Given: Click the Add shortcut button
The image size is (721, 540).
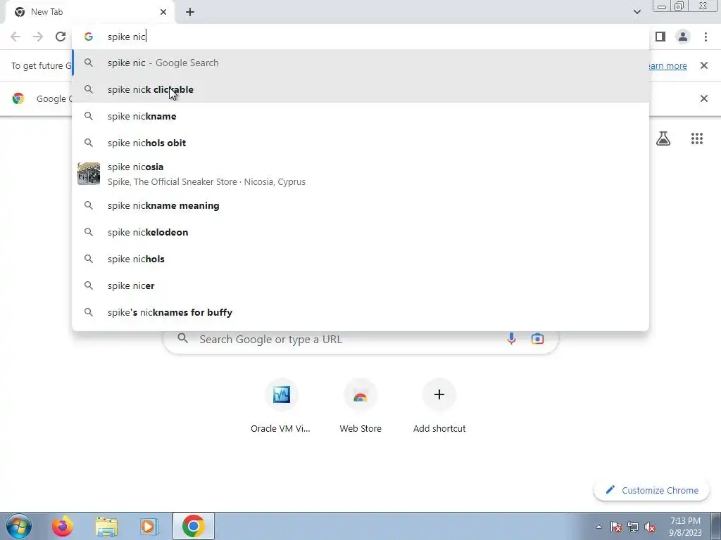Looking at the screenshot, I should (439, 406).
